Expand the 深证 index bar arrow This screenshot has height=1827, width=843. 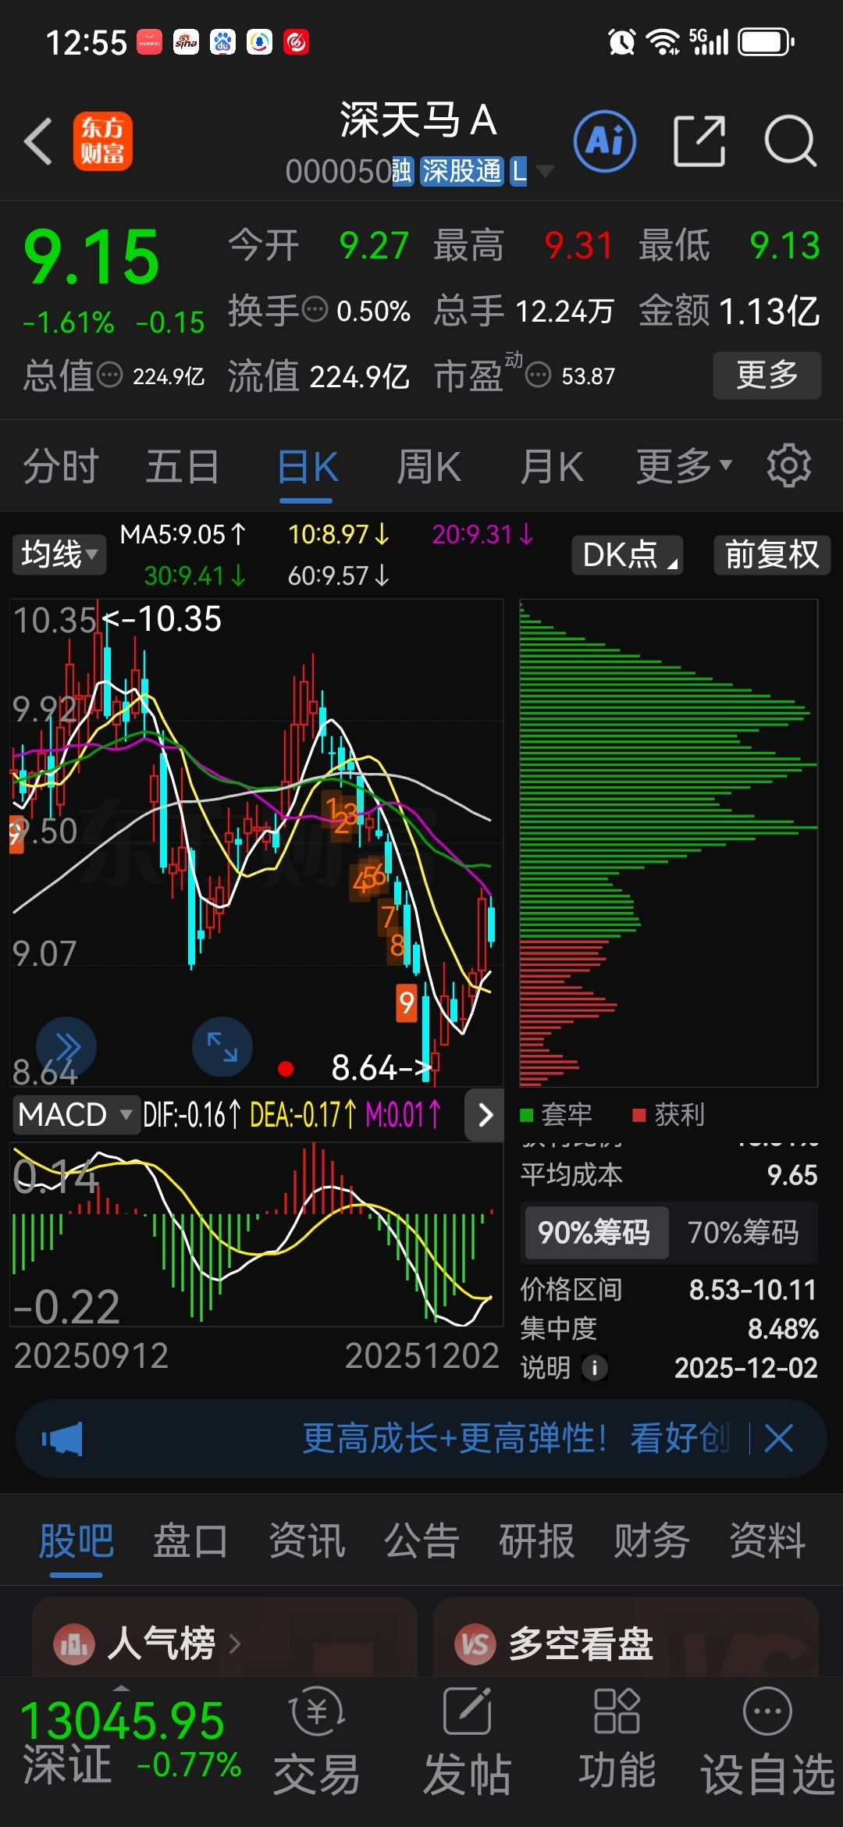[x=122, y=1689]
